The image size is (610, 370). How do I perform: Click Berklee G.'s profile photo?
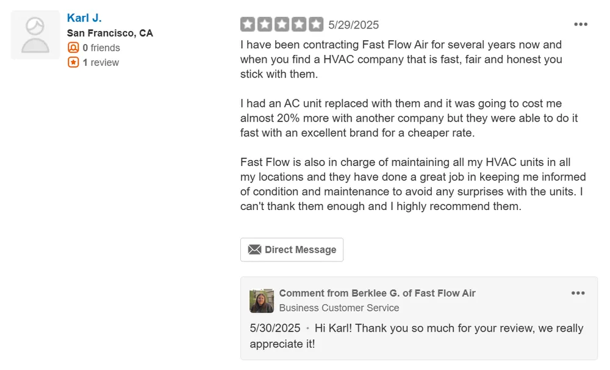click(x=262, y=300)
